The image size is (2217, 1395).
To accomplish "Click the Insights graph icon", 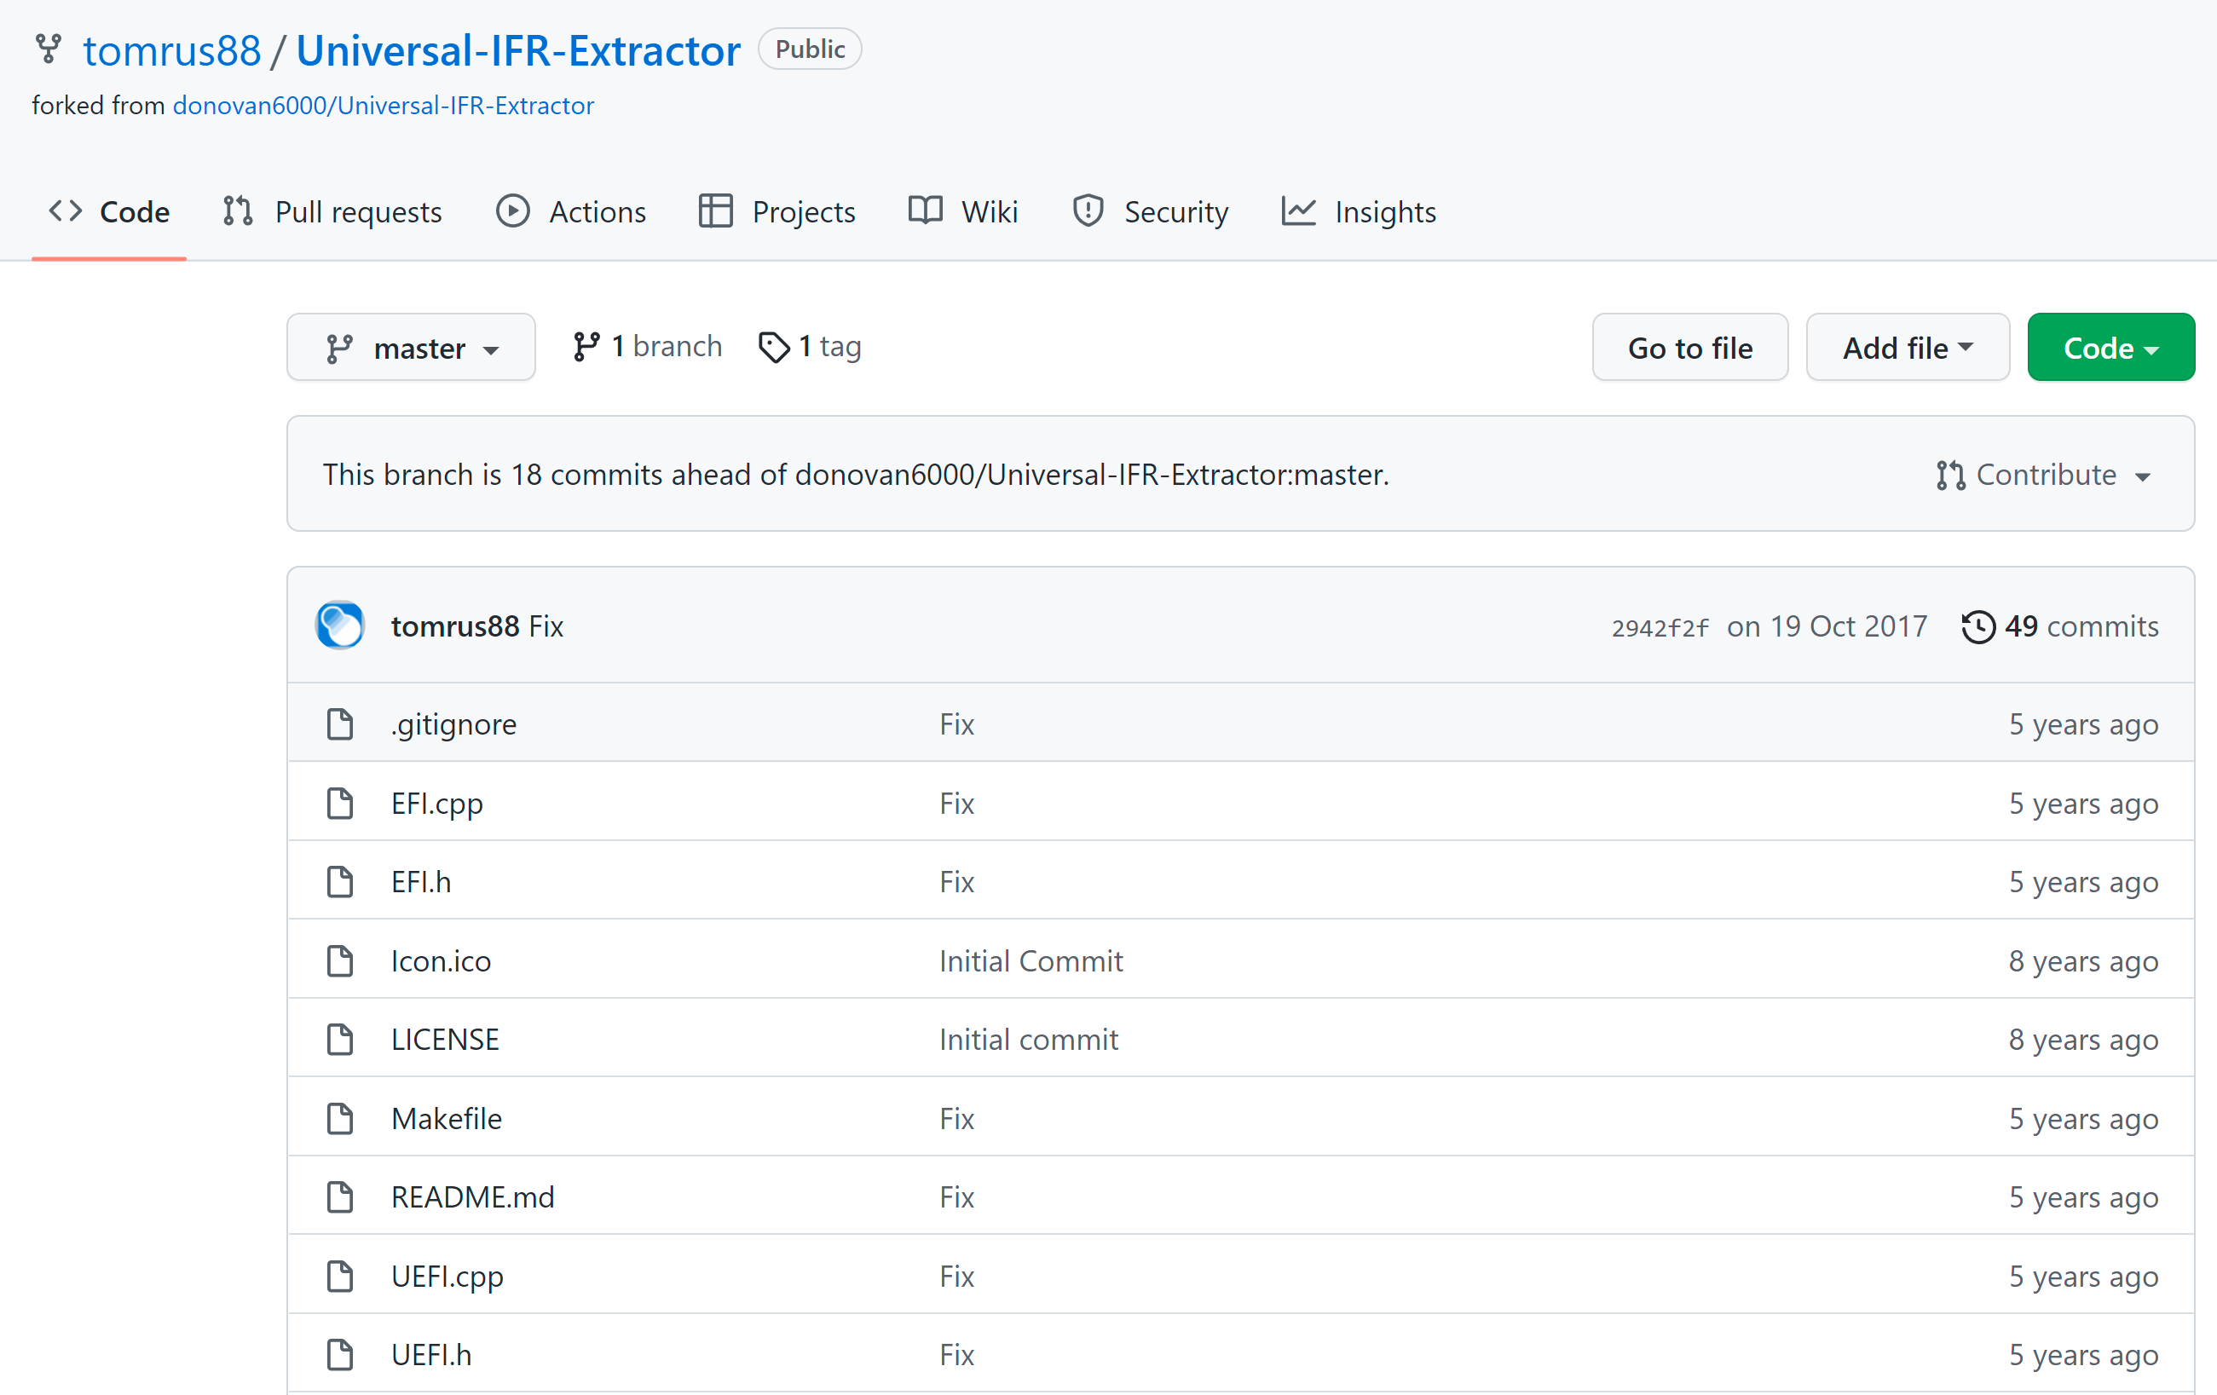I will [1299, 210].
